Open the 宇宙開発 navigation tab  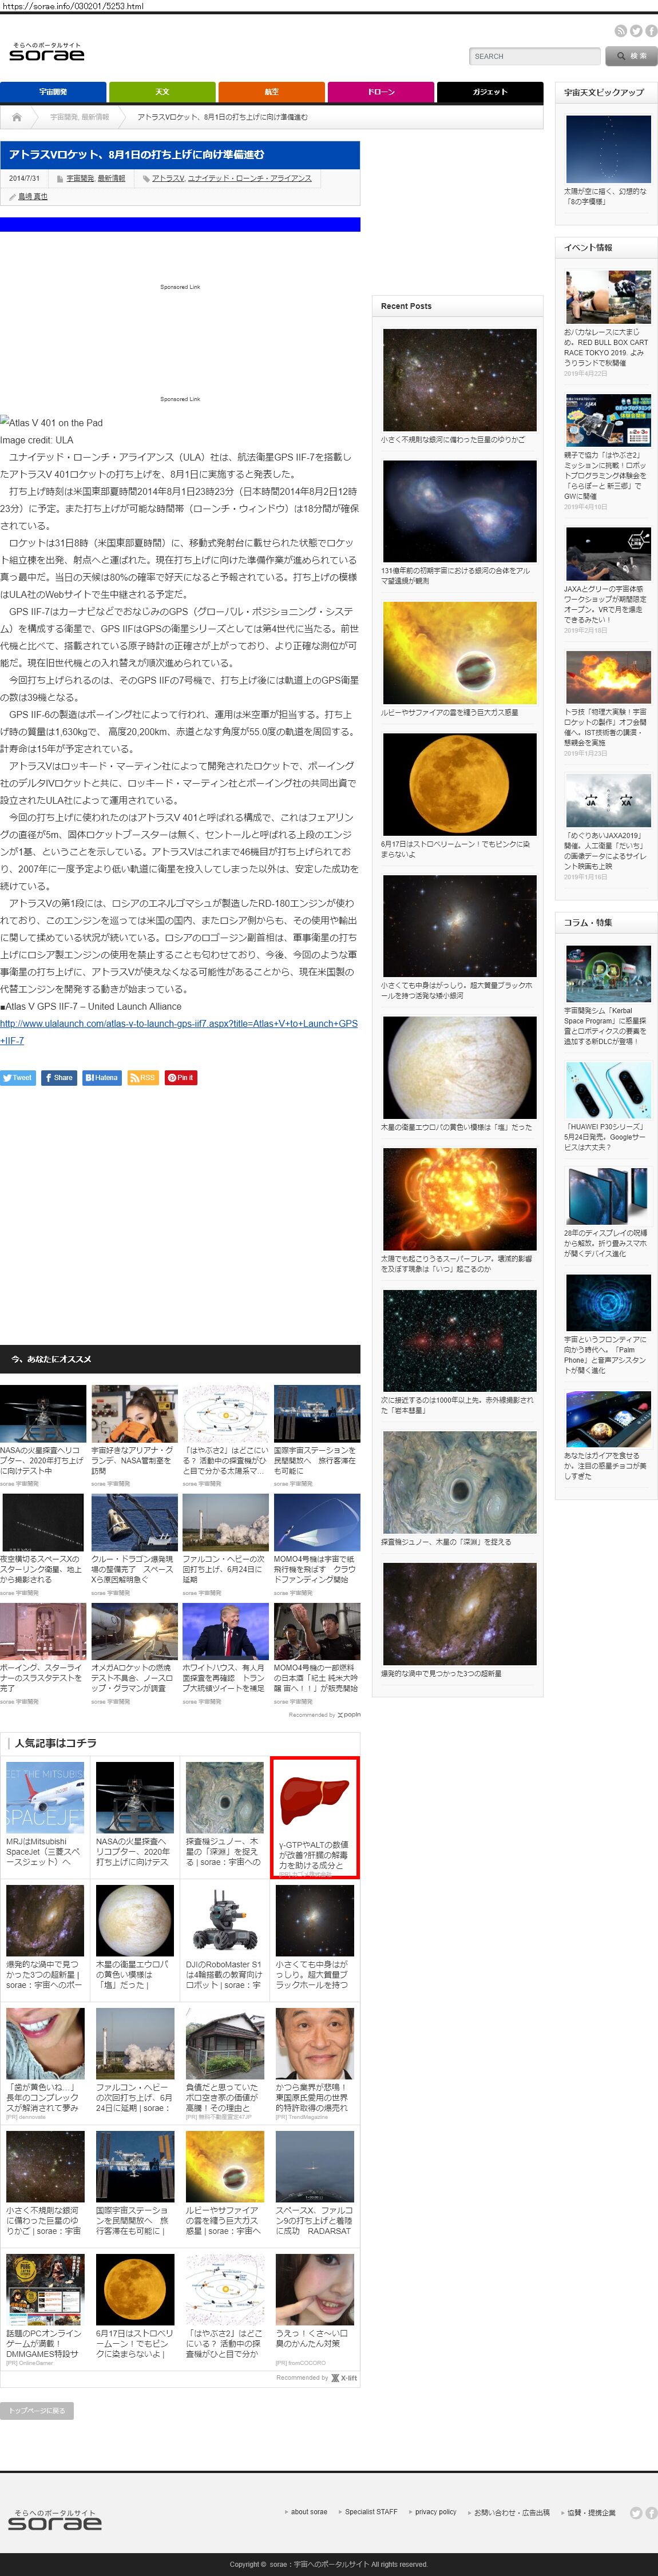(x=53, y=92)
